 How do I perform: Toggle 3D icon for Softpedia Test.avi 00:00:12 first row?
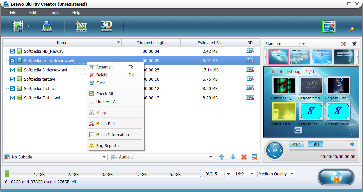coord(250,88)
